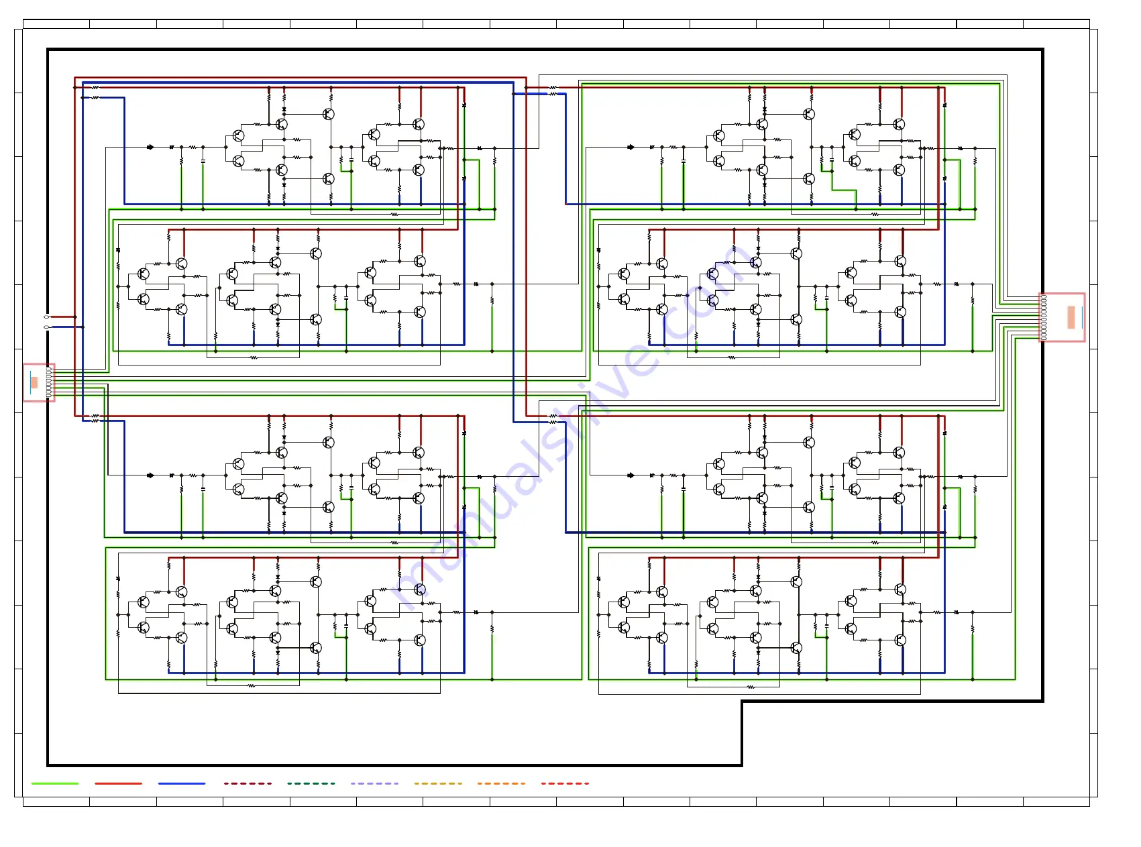Viewport: 1141px width, 847px height.
Task: Click the red supply rail input terminal
Action: click(x=46, y=317)
